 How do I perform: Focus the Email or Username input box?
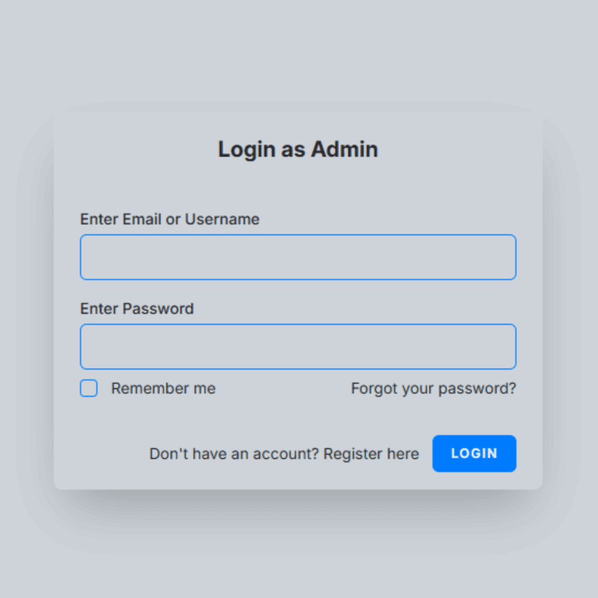[x=298, y=257]
